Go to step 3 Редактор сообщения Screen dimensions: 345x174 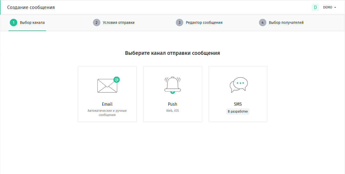[199, 23]
